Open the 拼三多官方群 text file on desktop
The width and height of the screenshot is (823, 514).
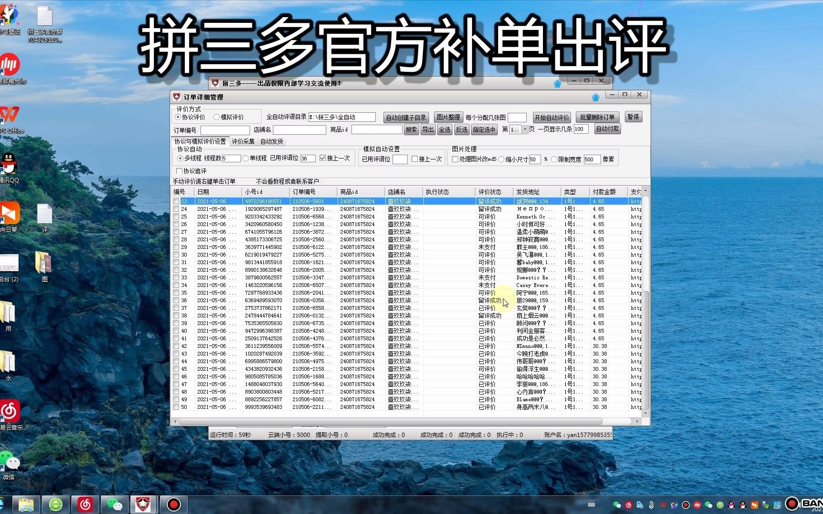click(45, 24)
